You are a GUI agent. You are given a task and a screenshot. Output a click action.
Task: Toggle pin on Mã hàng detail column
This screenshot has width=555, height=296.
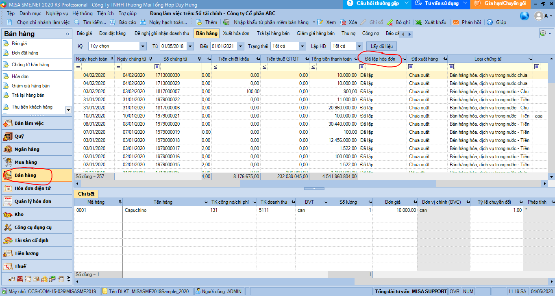(120, 202)
